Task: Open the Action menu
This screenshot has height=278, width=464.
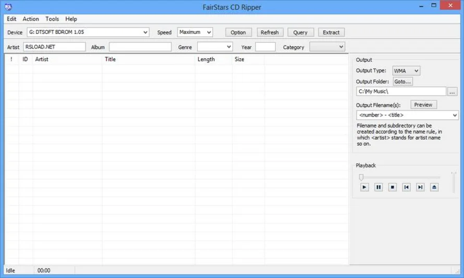Action: pyautogui.click(x=31, y=19)
